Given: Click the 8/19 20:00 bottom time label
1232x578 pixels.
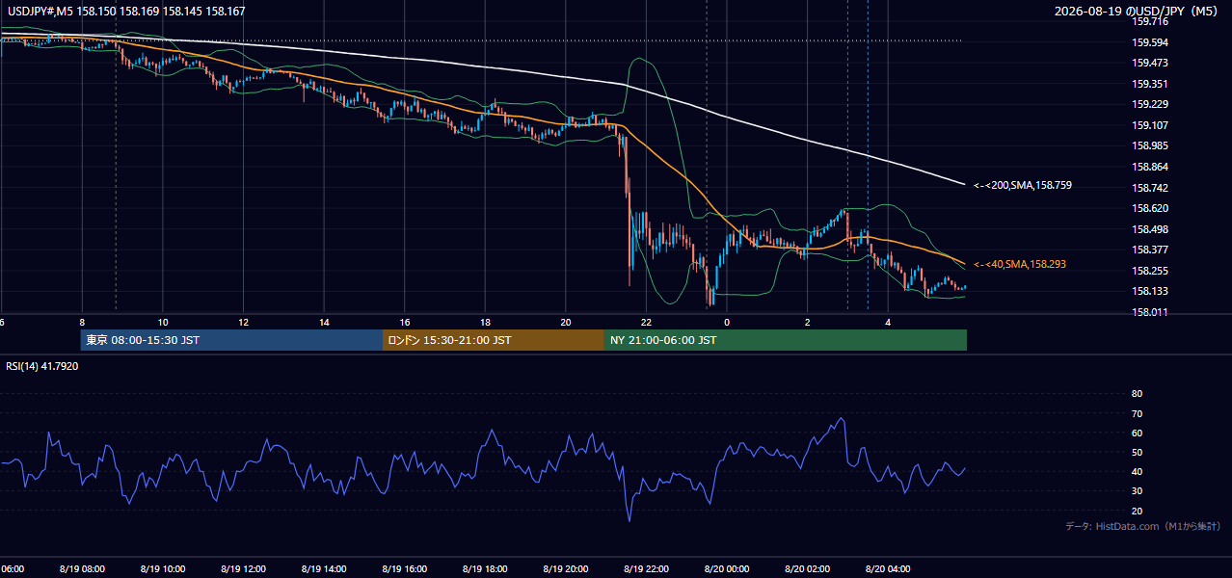Looking at the screenshot, I should 566,568.
